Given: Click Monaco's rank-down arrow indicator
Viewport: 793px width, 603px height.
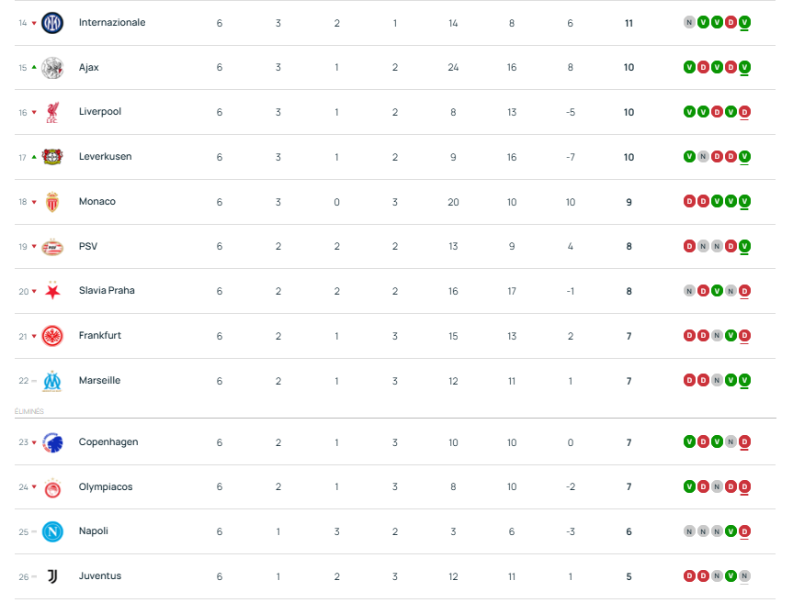Looking at the screenshot, I should [35, 202].
